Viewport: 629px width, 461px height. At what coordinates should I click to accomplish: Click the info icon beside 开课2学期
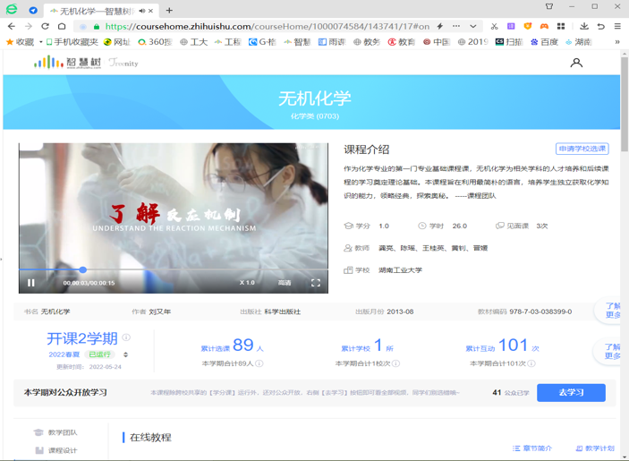[x=126, y=337]
